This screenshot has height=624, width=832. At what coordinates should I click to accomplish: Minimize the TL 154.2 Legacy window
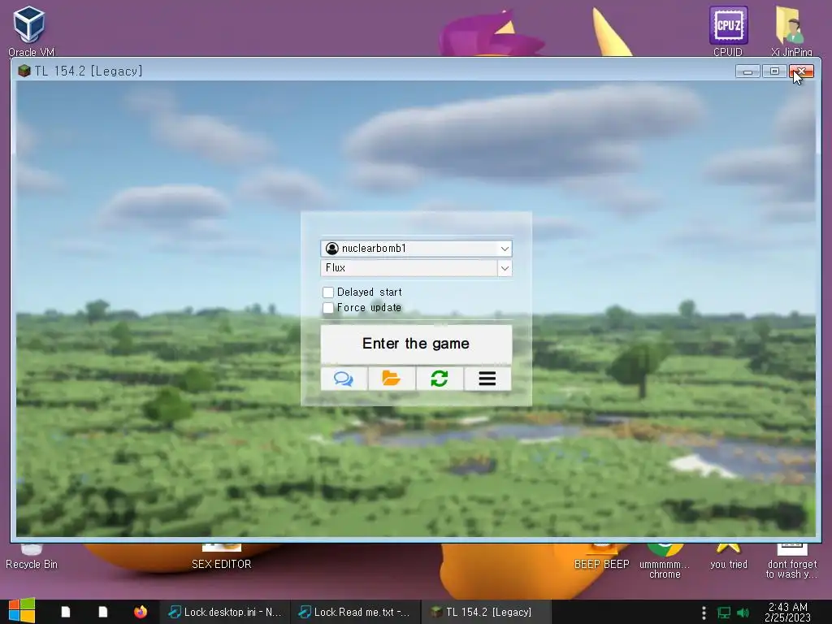coord(747,71)
